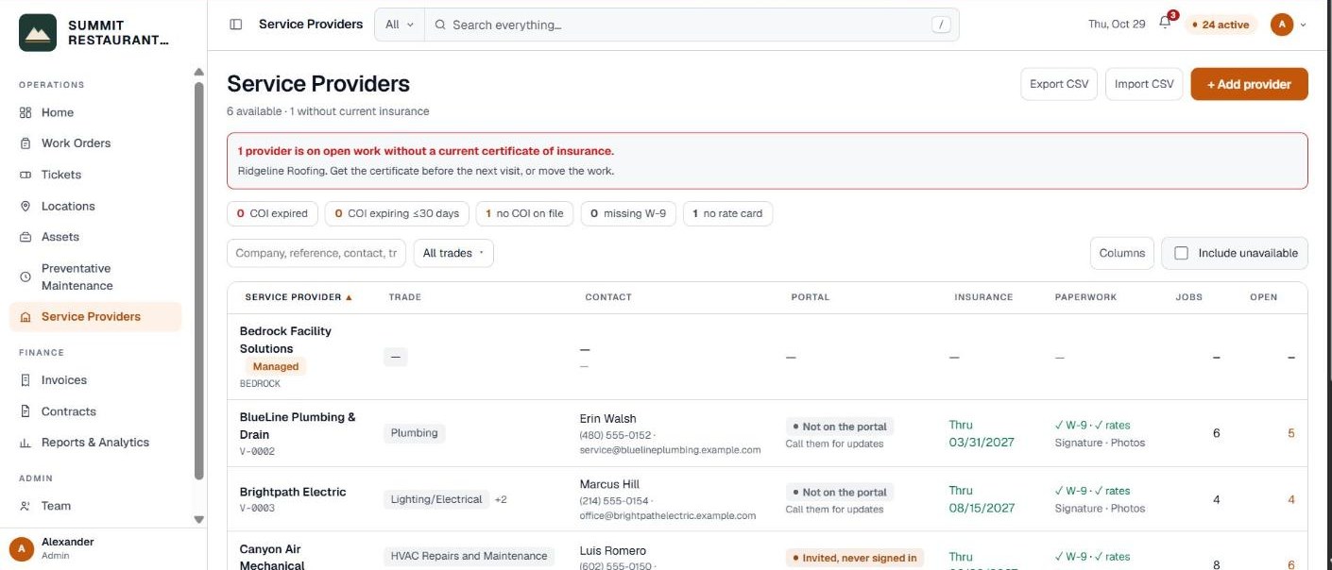
Task: Open Locations from the sidebar
Action: click(68, 206)
